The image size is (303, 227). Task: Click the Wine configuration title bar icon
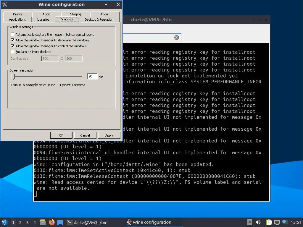pos(5,4)
